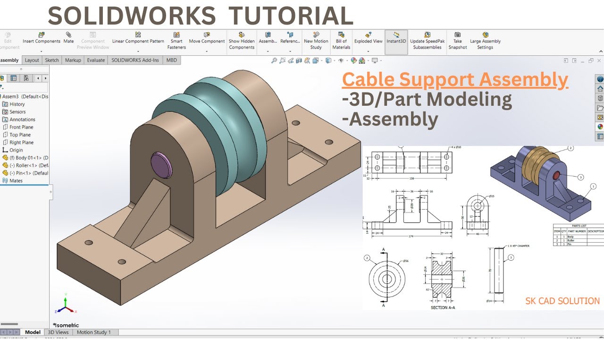Open the Motion Study 1 bottom tab
The height and width of the screenshot is (340, 604).
pyautogui.click(x=94, y=332)
